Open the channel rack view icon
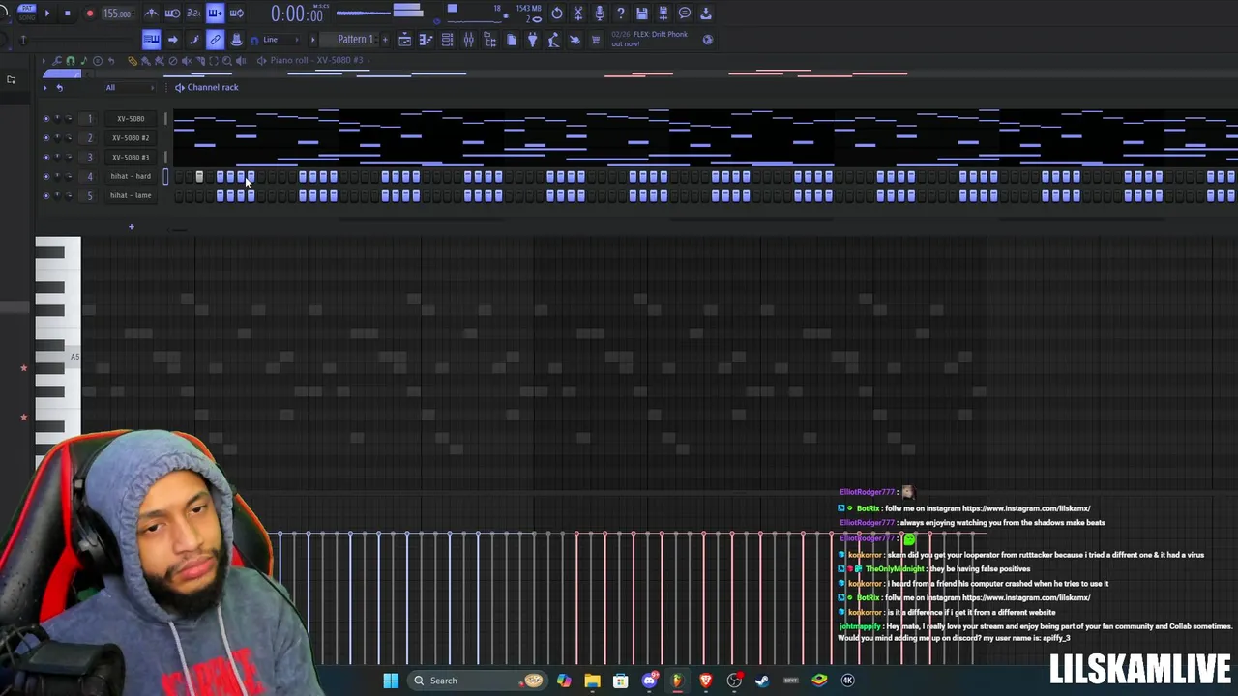Screen dimensions: 1238x696 447,40
